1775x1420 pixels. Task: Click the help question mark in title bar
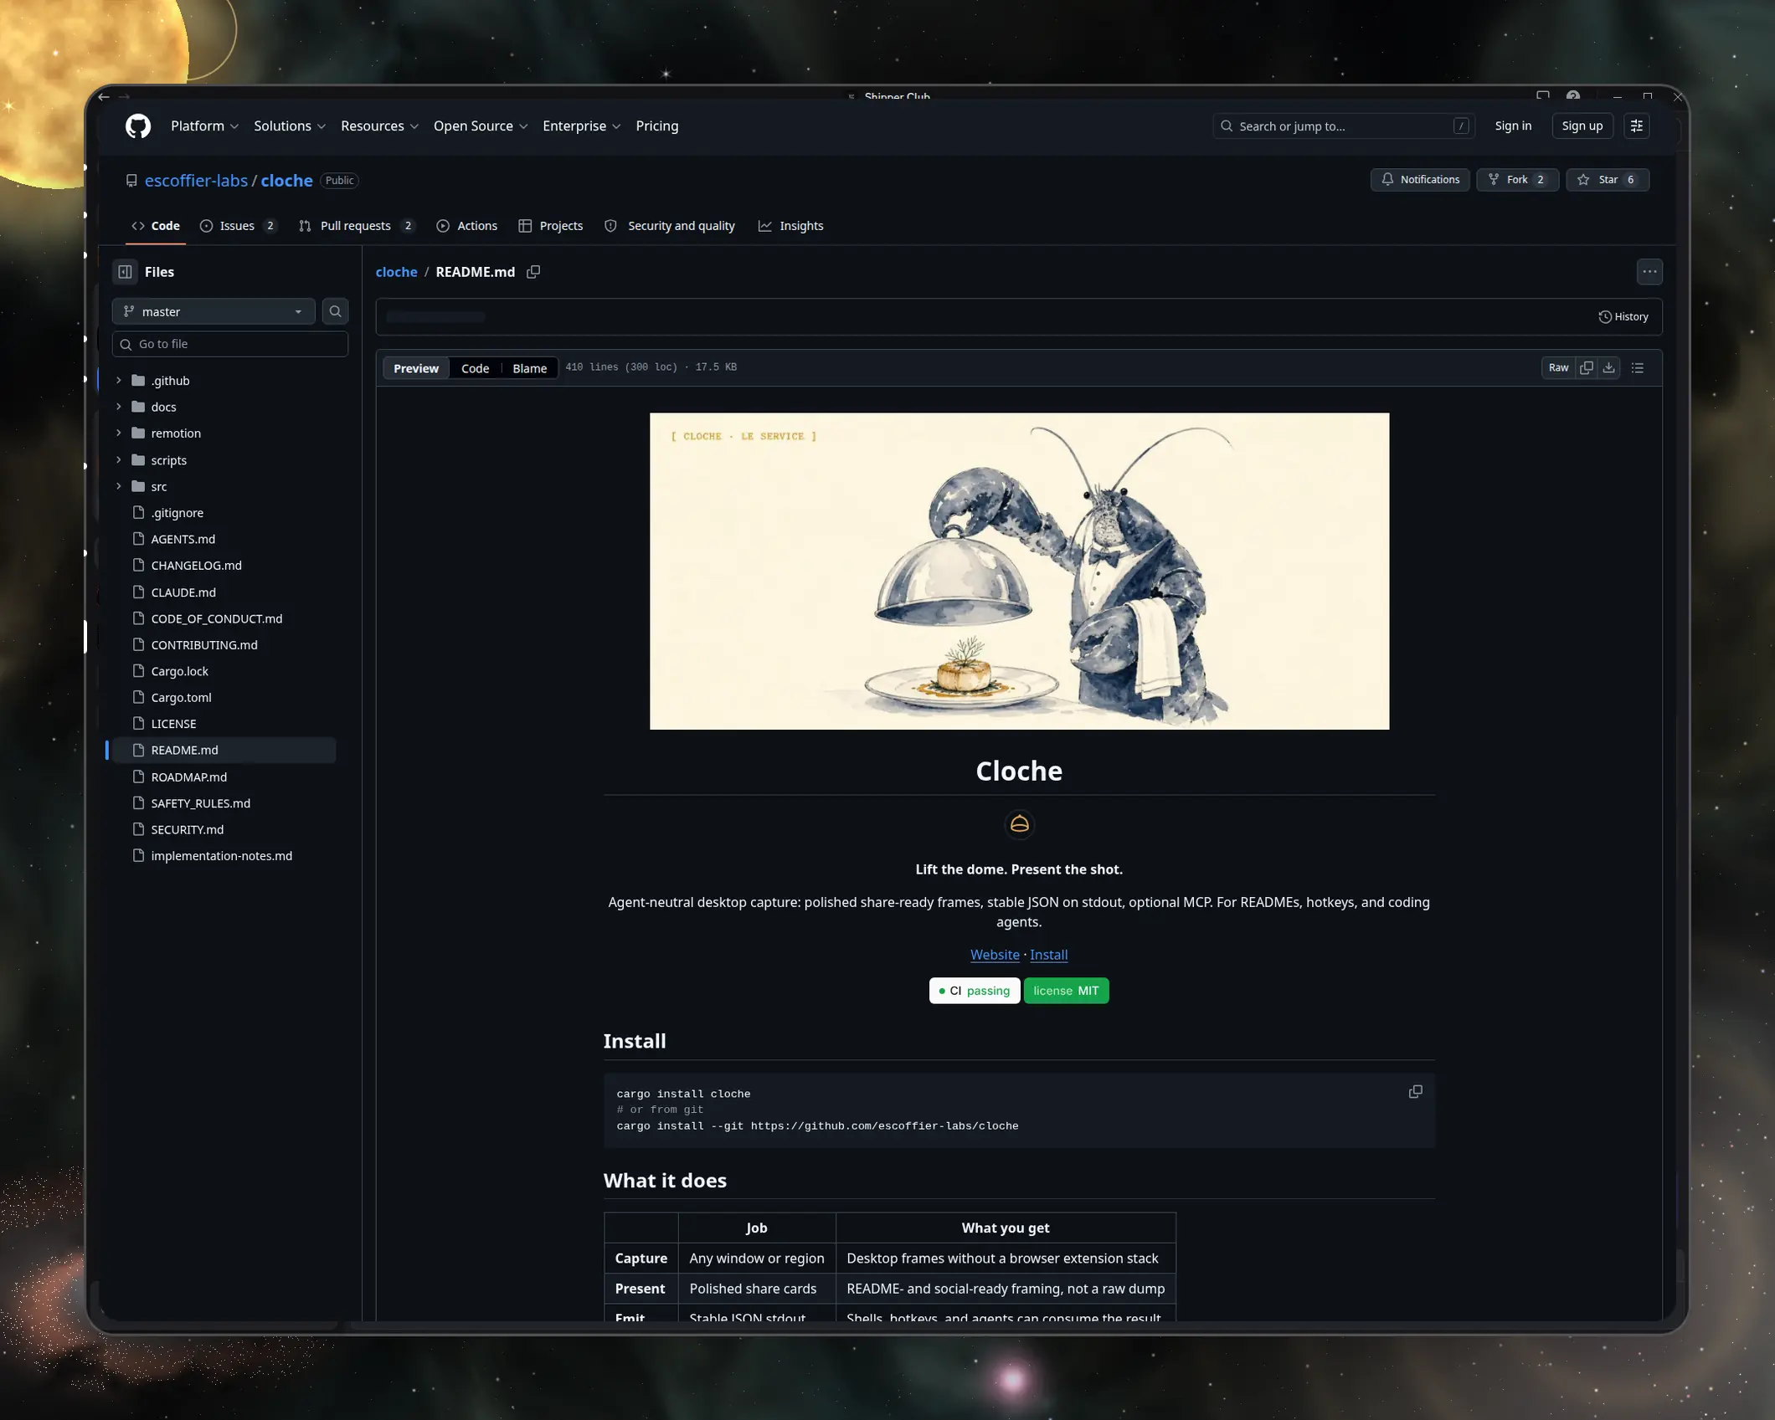point(1572,96)
